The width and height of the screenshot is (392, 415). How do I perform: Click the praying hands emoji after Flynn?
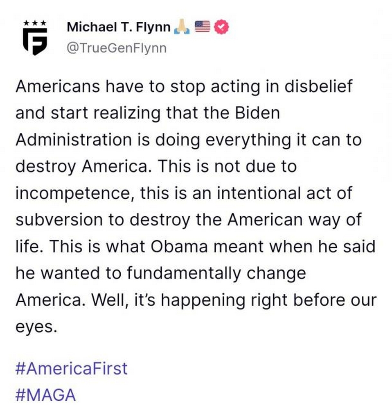click(x=182, y=27)
